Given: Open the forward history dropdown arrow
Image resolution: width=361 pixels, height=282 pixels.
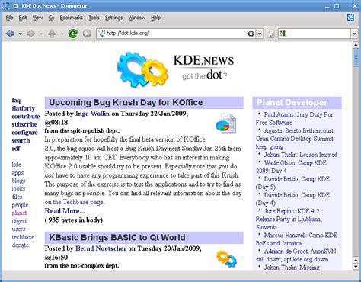Looking at the screenshot, I should tap(41, 34).
